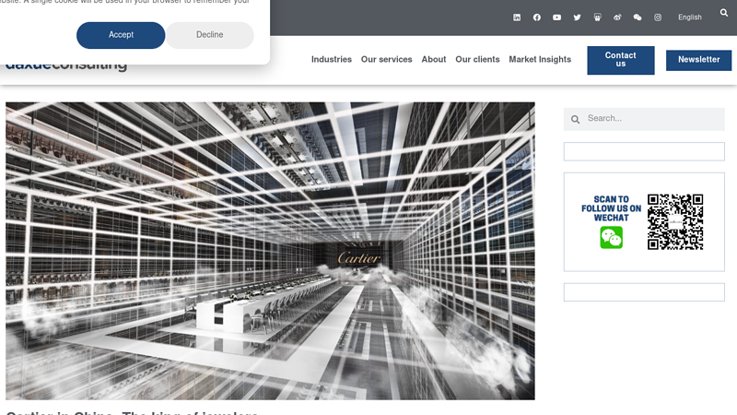737x415 pixels.
Task: Click the empty sidebar box below WeChat card
Action: (644, 291)
